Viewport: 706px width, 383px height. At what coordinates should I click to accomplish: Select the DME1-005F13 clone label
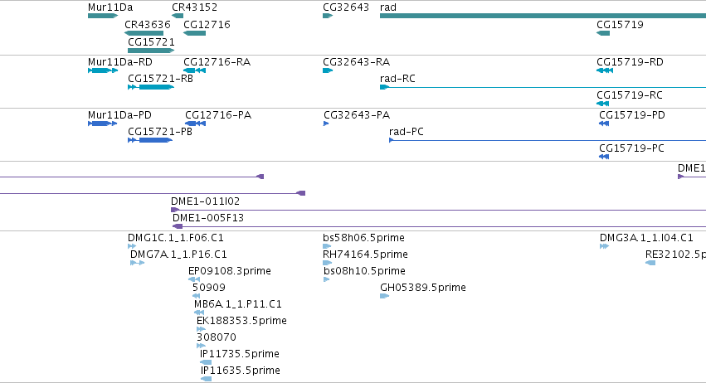tap(208, 218)
